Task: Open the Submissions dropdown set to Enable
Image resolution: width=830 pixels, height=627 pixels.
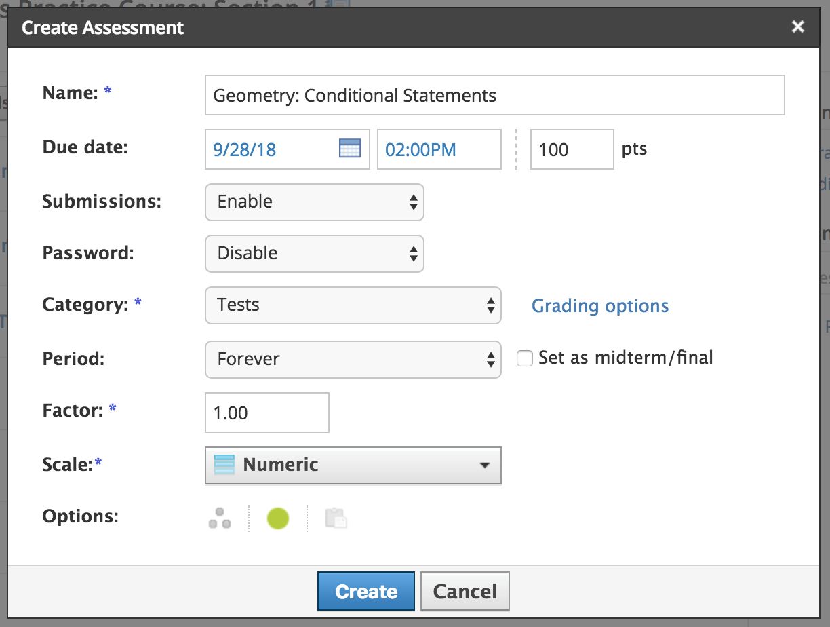Action: [314, 202]
